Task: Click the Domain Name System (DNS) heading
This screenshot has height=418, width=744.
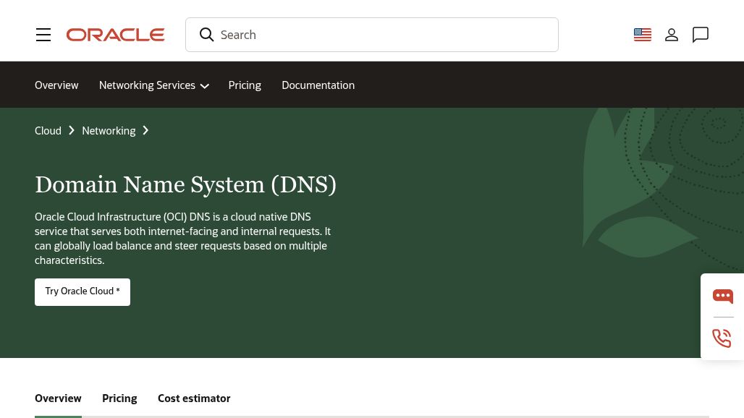Action: coord(185,184)
